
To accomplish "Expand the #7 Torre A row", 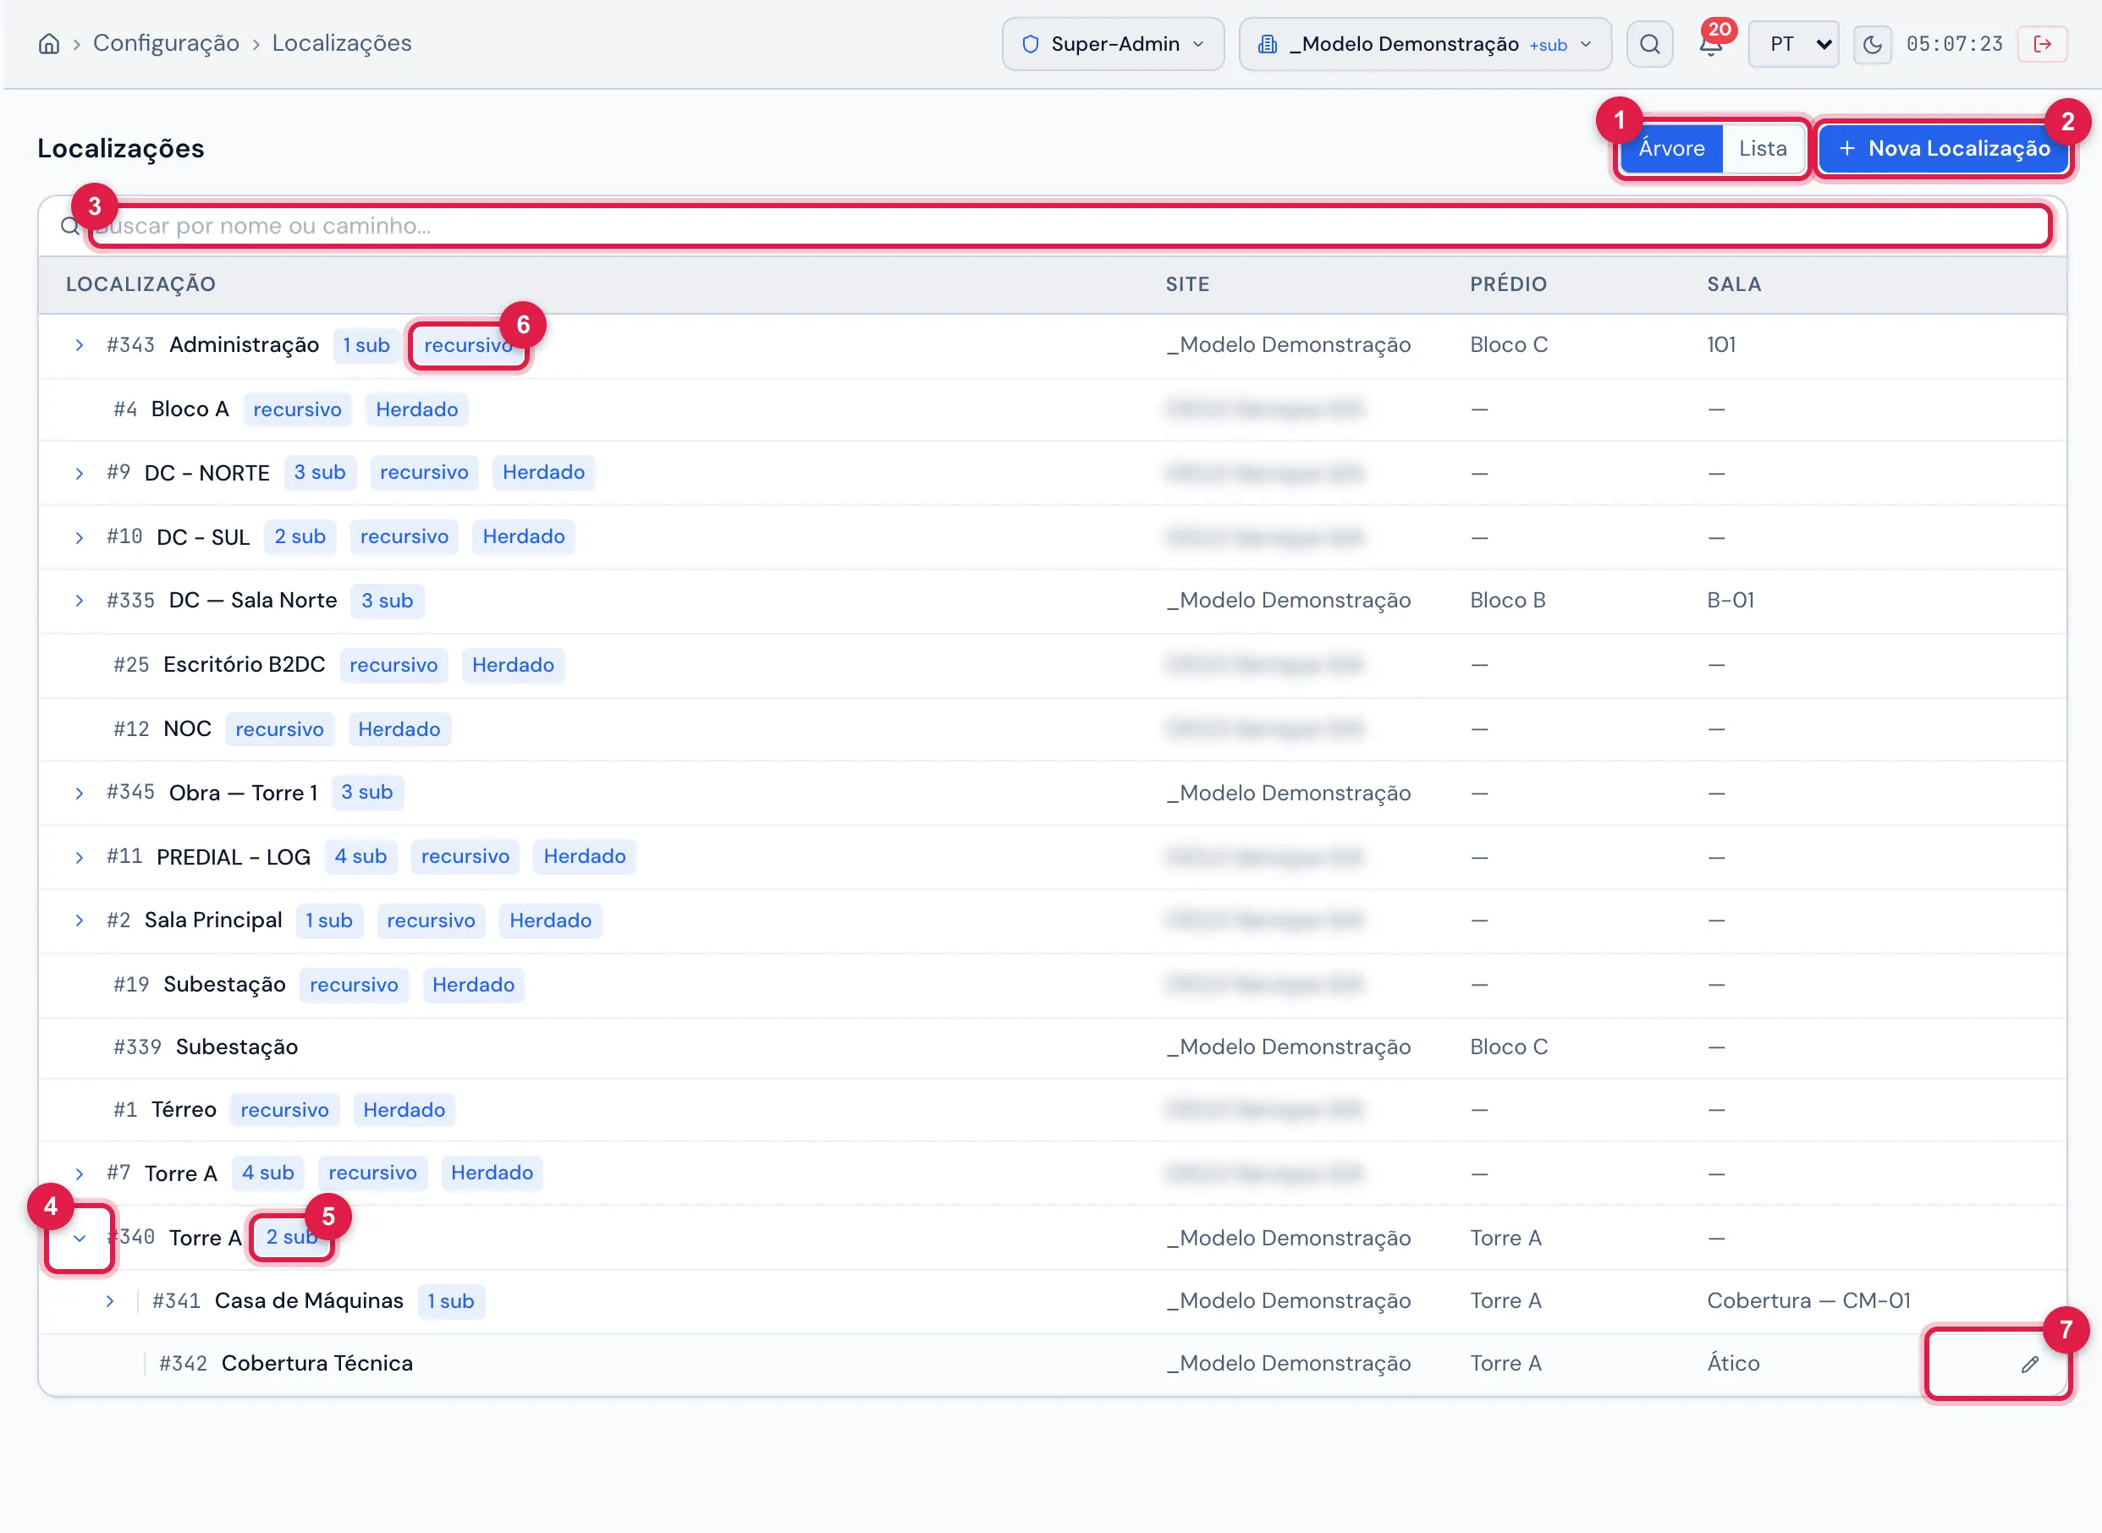I will coord(80,1174).
